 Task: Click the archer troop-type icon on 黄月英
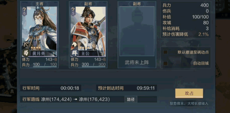coord(25,44)
